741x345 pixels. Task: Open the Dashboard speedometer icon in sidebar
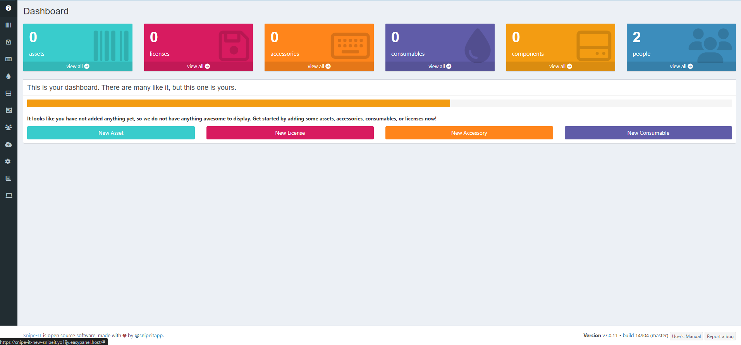pos(9,8)
